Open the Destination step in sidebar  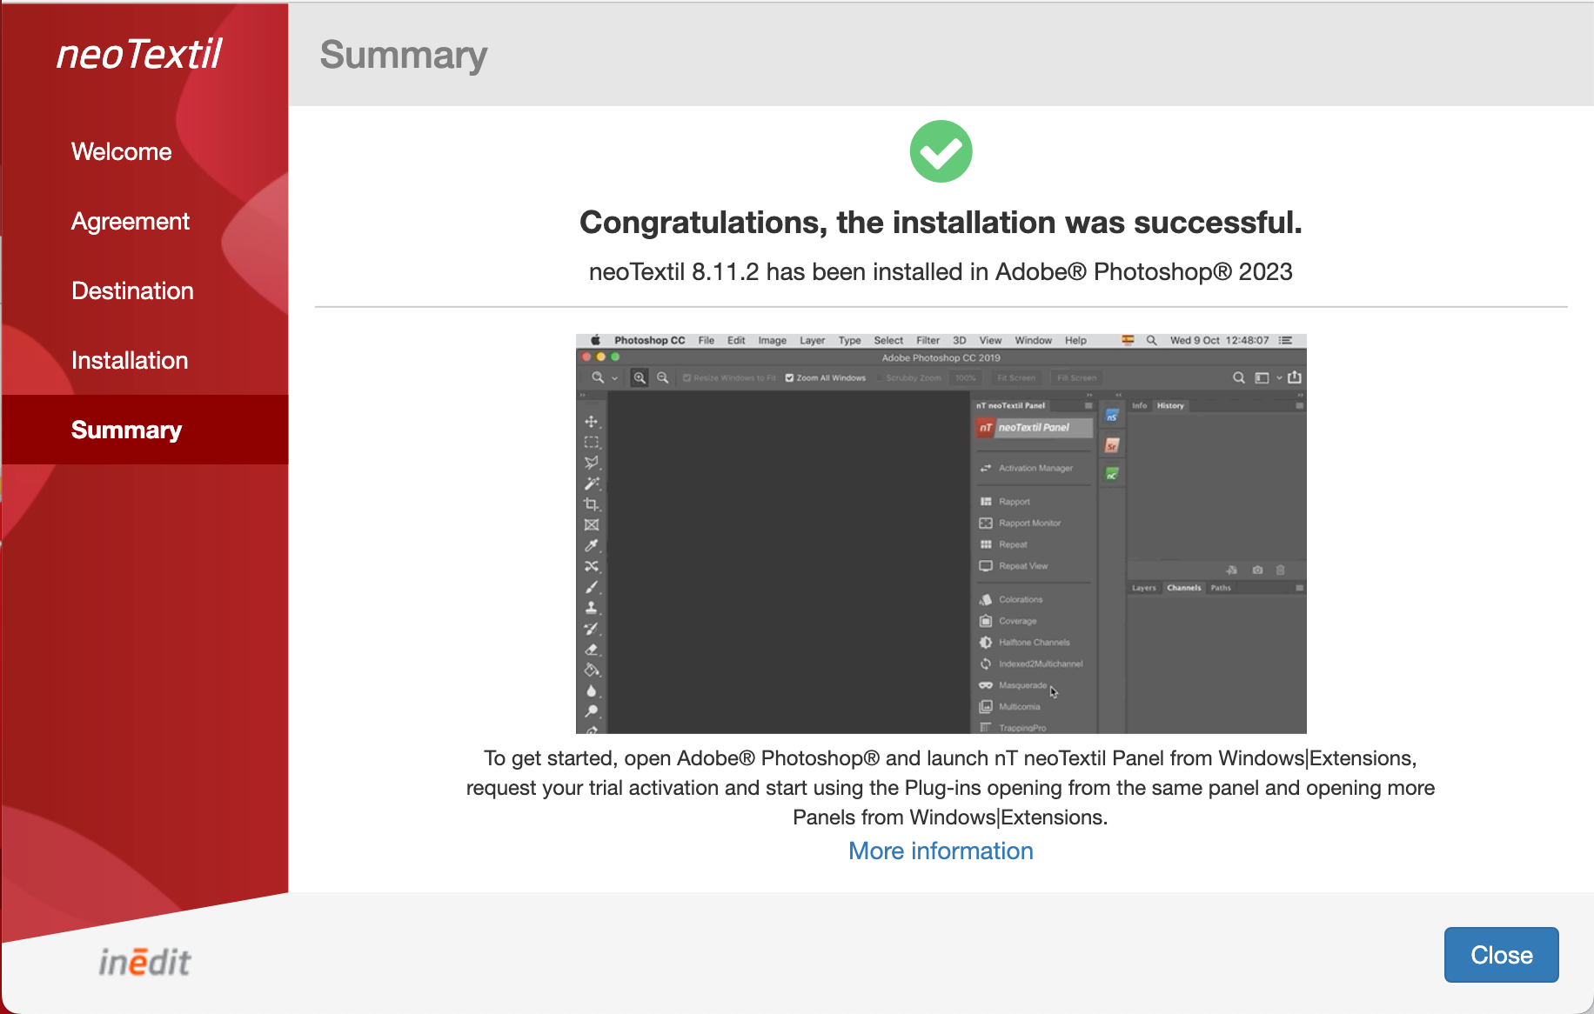pos(132,290)
